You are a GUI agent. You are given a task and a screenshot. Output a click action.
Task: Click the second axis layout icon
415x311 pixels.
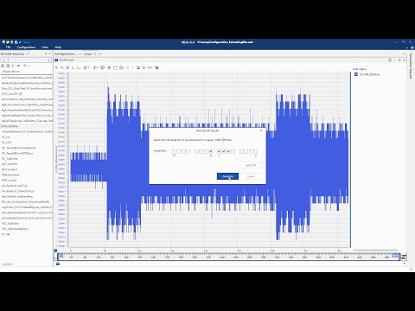coord(79,67)
